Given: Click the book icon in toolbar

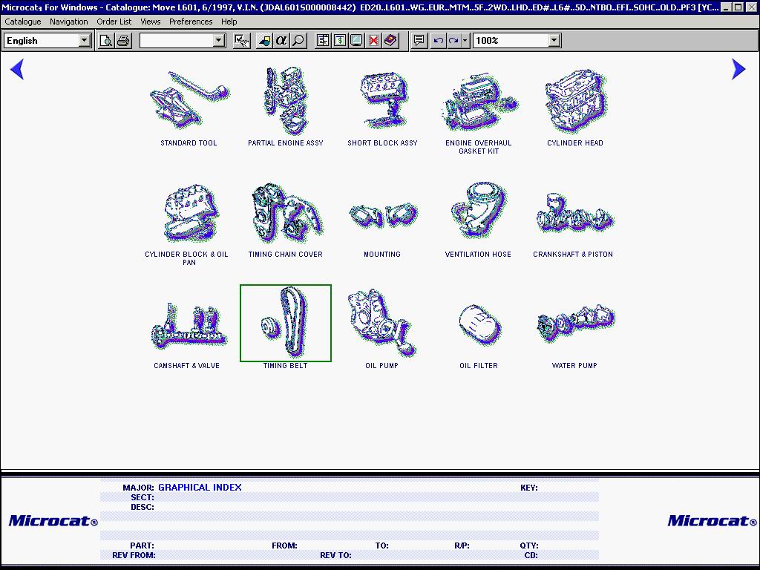Looking at the screenshot, I should (x=391, y=41).
